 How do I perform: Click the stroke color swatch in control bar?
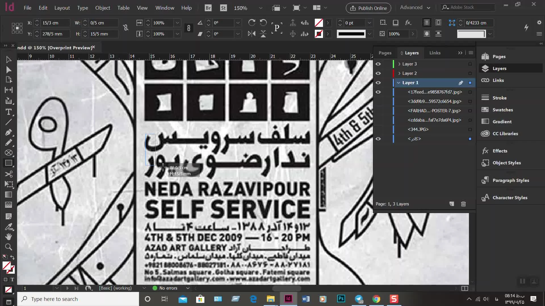[319, 34]
